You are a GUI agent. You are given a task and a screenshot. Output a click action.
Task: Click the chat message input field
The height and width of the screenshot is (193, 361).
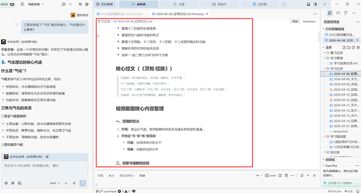(x=44, y=170)
